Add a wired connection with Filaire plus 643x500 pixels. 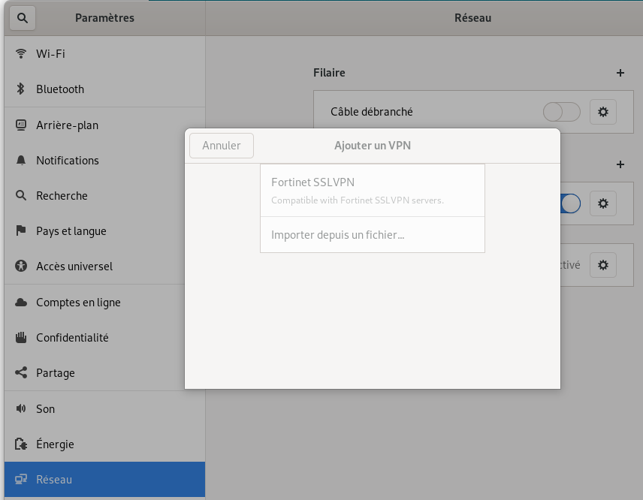pyautogui.click(x=620, y=73)
